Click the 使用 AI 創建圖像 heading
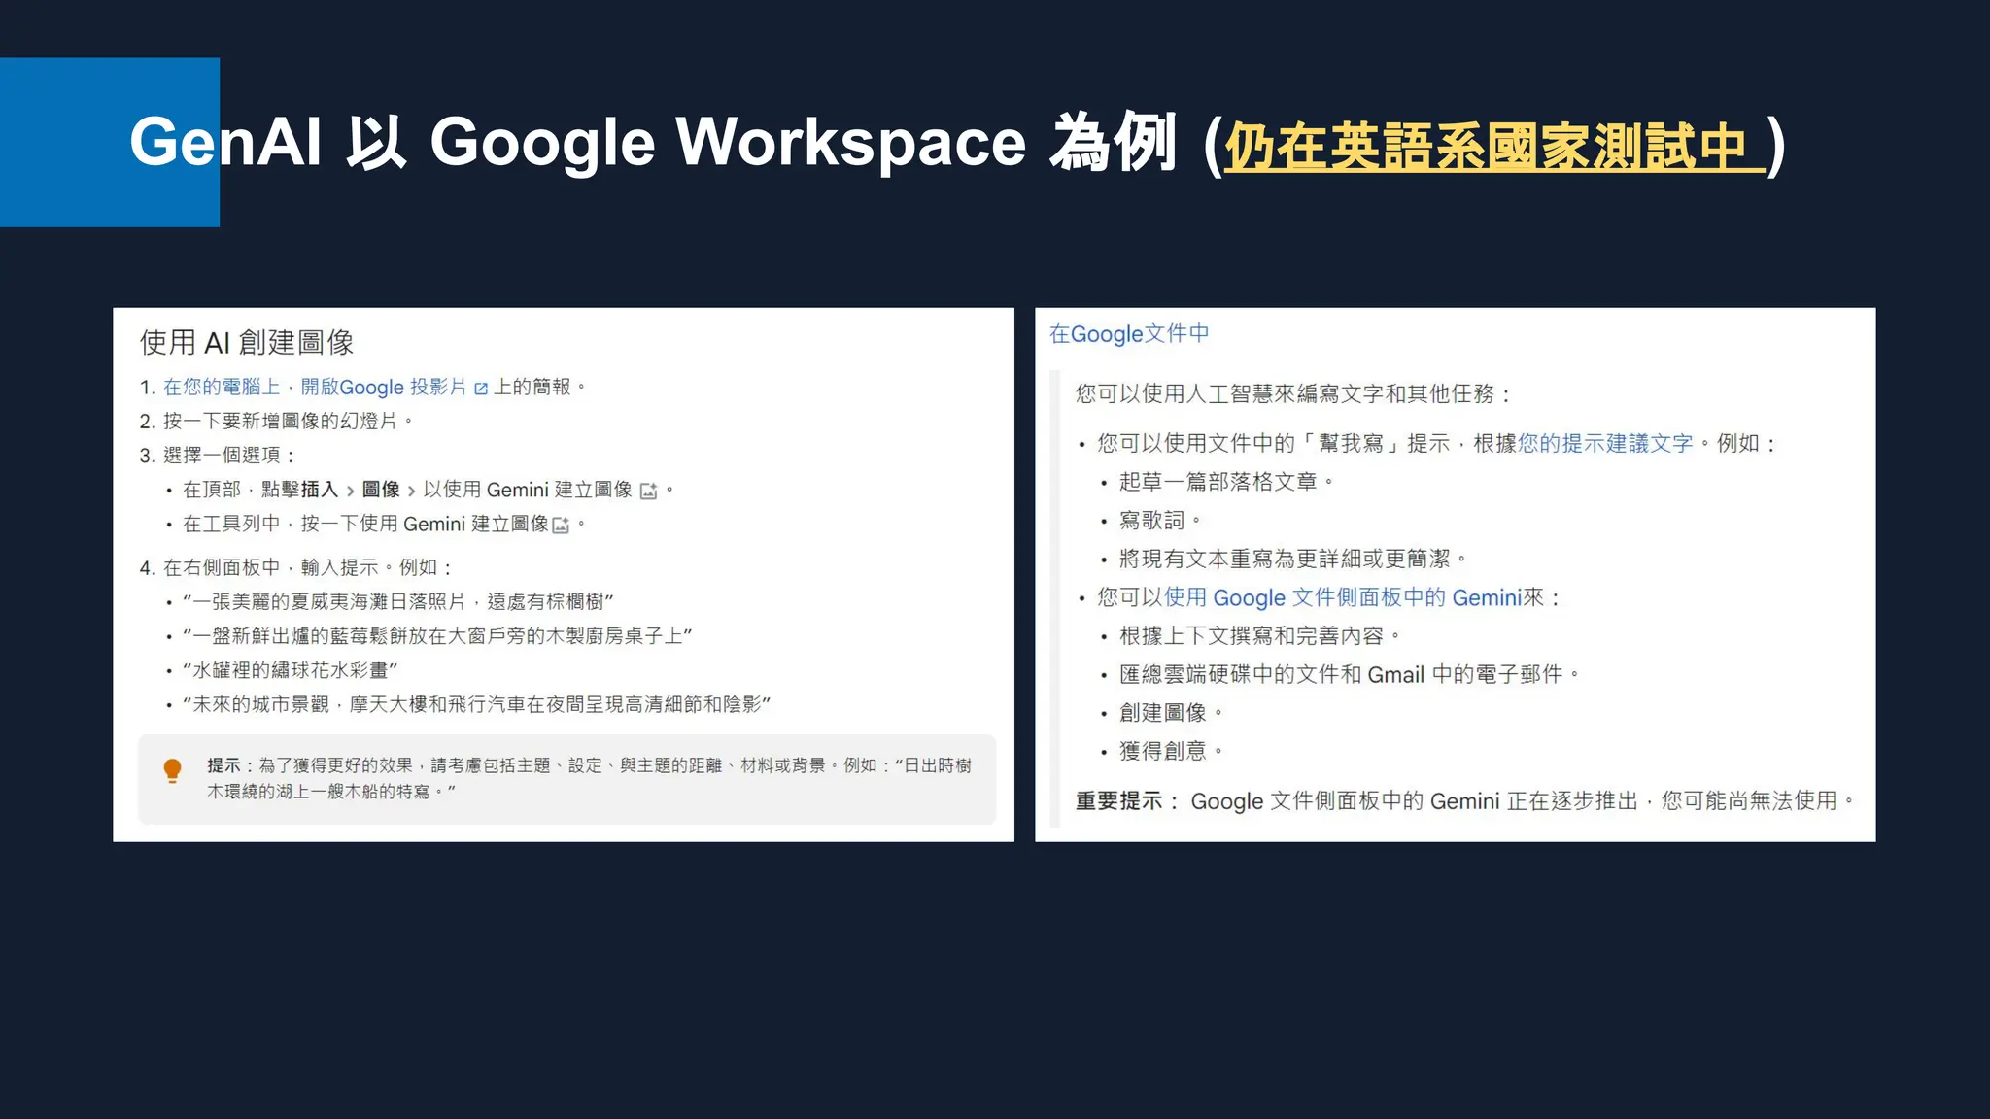 tap(247, 342)
